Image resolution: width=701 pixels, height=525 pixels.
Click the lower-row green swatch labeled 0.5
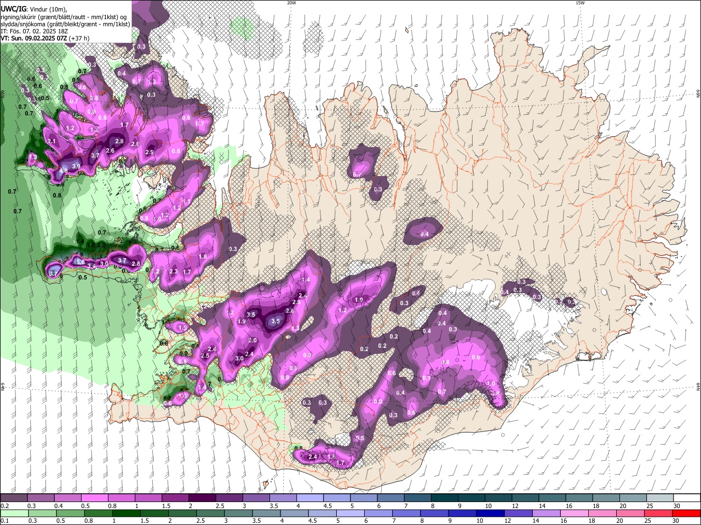[70, 513]
